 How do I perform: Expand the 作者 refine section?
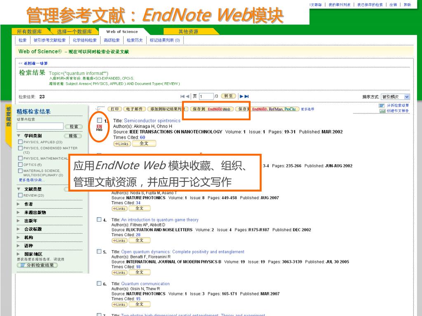pyautogui.click(x=18, y=204)
